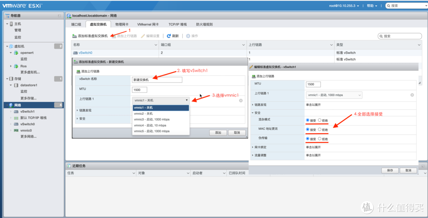Viewport: 428px width, 218px height.
Task: Remove uplink 1 in edit vSwitch1 dialog
Action: (412, 95)
